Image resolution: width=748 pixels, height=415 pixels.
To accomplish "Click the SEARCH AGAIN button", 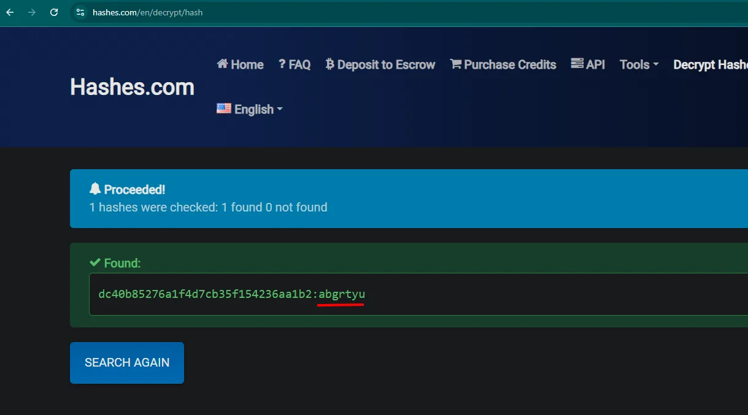I will pos(127,363).
